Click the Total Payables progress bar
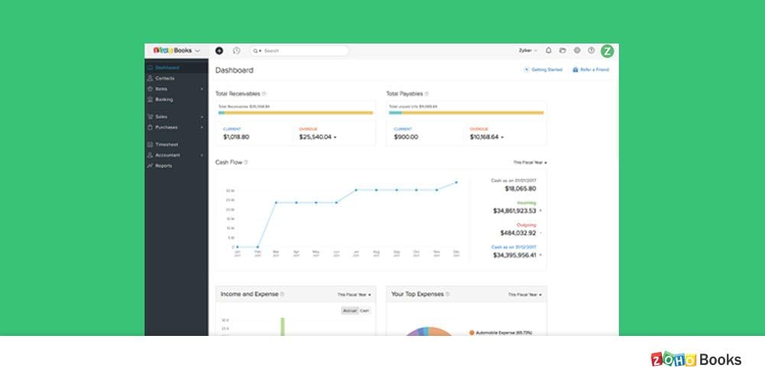Image resolution: width=765 pixels, height=368 pixels. (x=466, y=113)
